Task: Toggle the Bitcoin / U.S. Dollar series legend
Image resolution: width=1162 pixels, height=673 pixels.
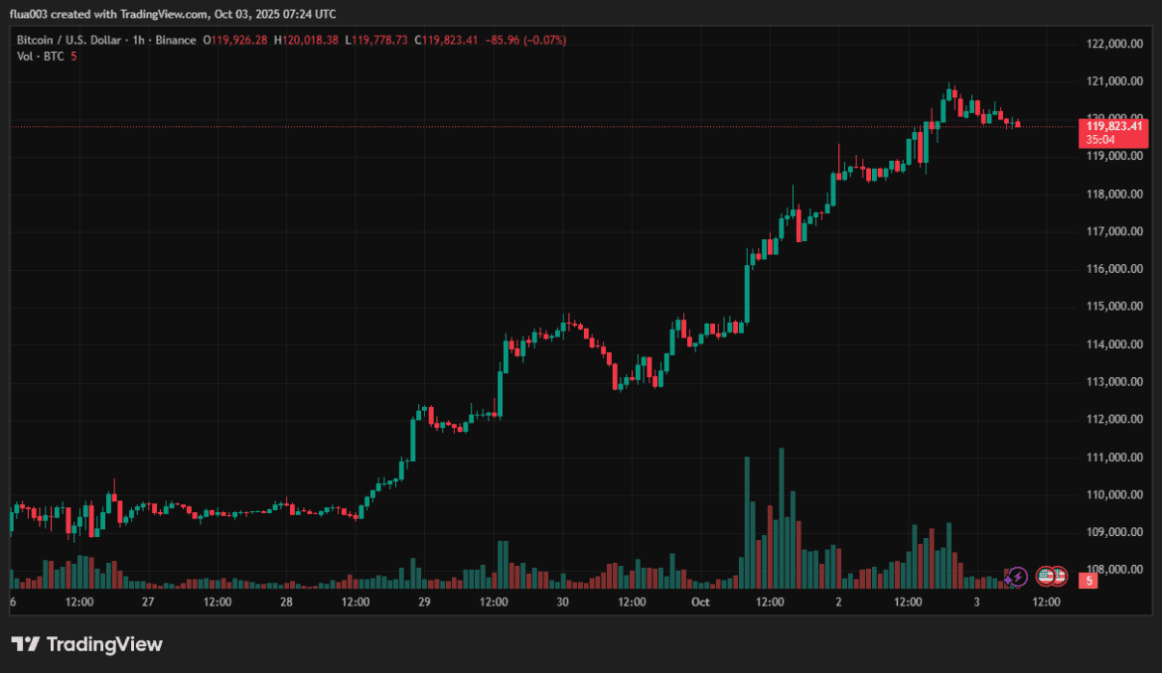Action: click(x=70, y=40)
